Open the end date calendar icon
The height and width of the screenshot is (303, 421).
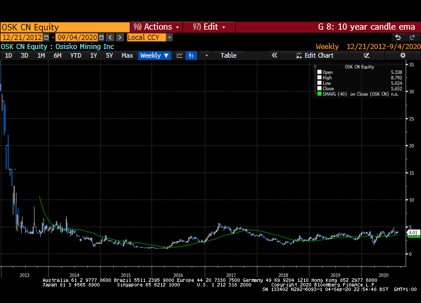[x=101, y=37]
